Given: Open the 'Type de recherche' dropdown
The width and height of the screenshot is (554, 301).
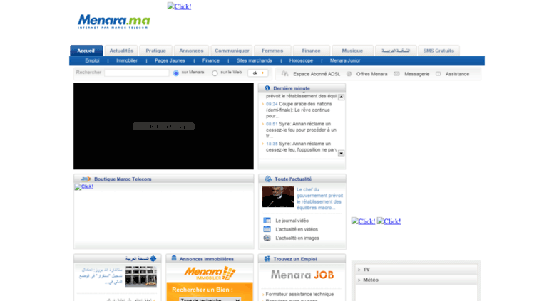Looking at the screenshot, I should point(210,300).
